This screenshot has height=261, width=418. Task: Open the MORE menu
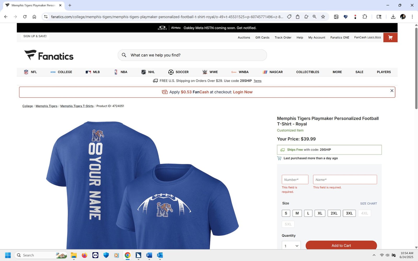(x=337, y=72)
